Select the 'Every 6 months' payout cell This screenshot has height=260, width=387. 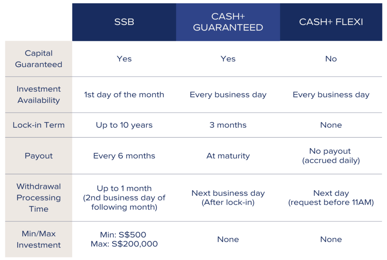(x=124, y=156)
